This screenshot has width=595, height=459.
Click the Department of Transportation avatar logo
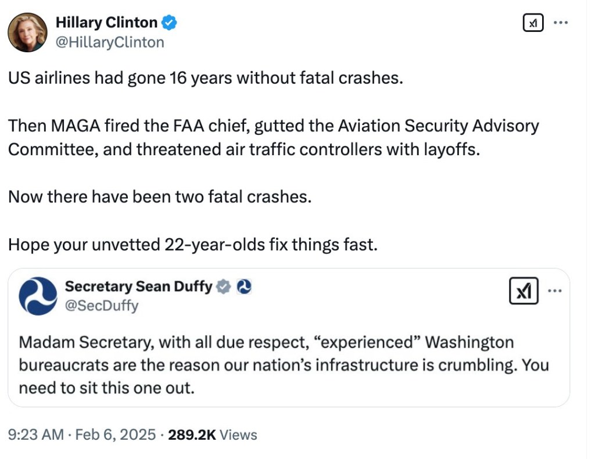(x=38, y=296)
